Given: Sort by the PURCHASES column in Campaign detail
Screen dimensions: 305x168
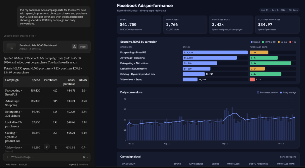Looking at the screenshot, I should click(233, 164).
